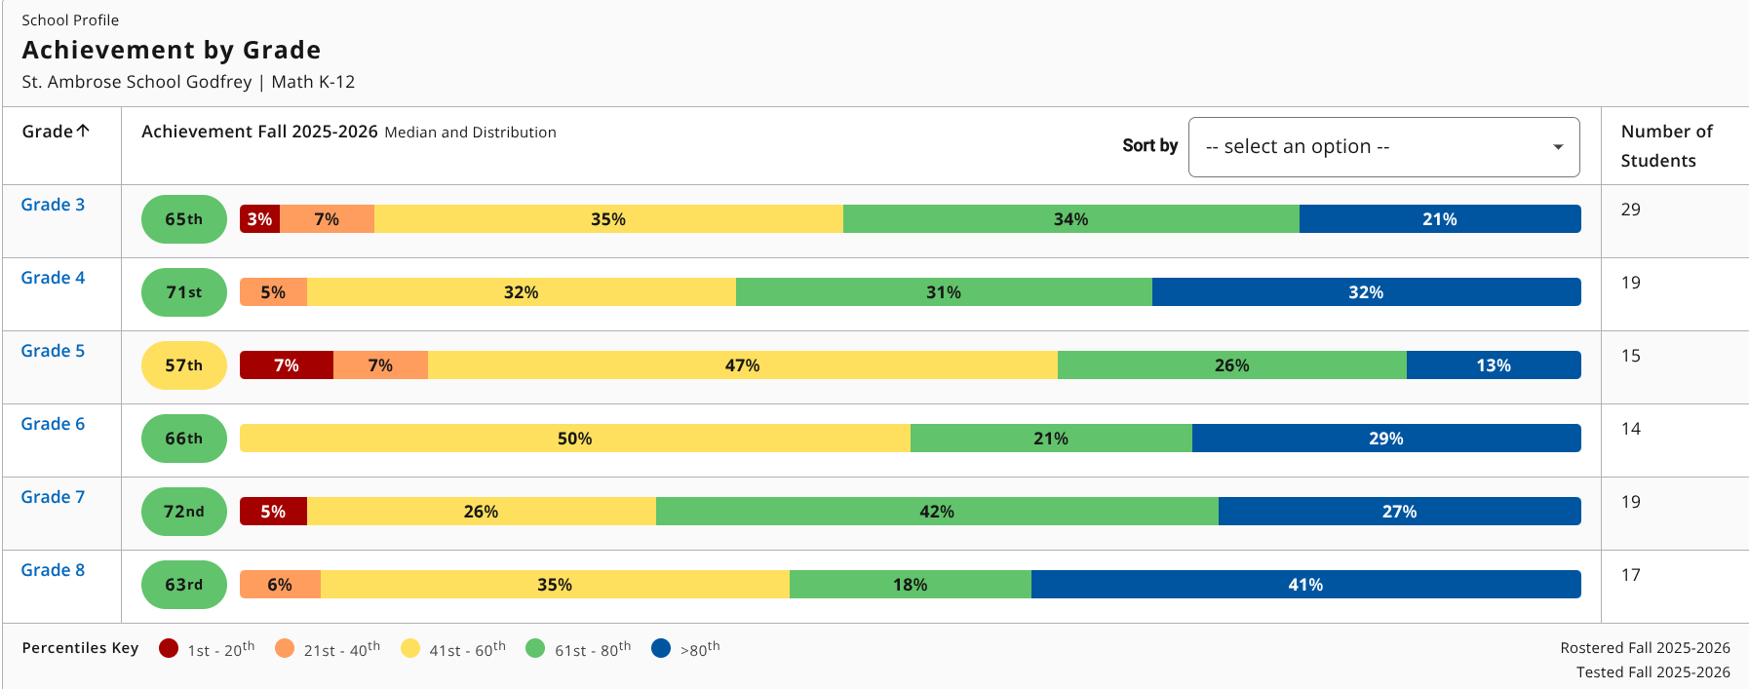Select the Grade 5 link
The height and width of the screenshot is (689, 1749).
[53, 351]
